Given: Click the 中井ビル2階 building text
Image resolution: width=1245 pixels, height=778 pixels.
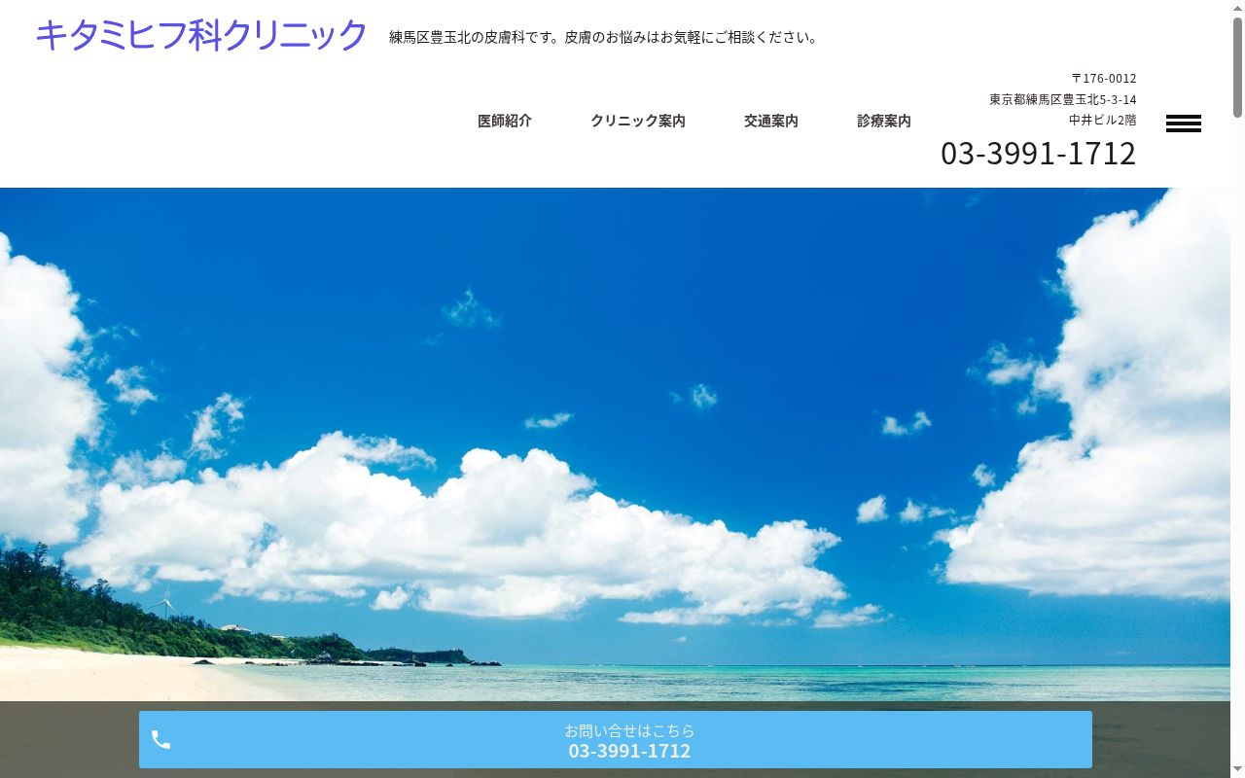Looking at the screenshot, I should (1103, 121).
